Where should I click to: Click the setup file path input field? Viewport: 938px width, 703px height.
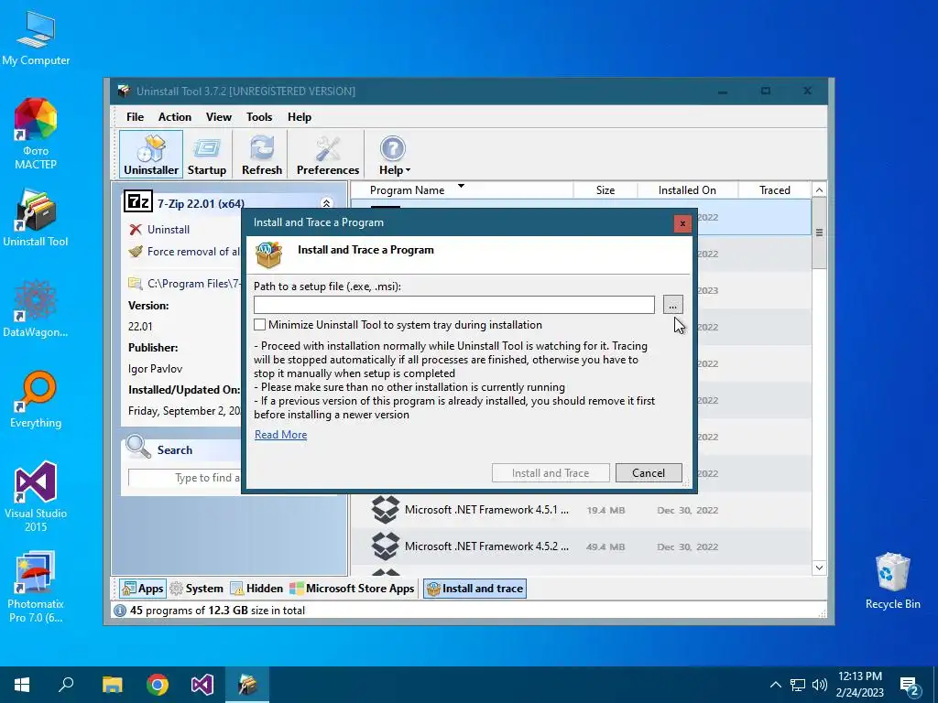tap(454, 305)
